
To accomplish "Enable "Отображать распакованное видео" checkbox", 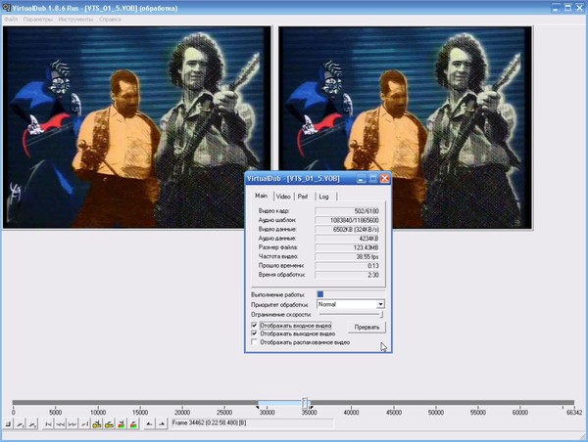I will pos(254,342).
